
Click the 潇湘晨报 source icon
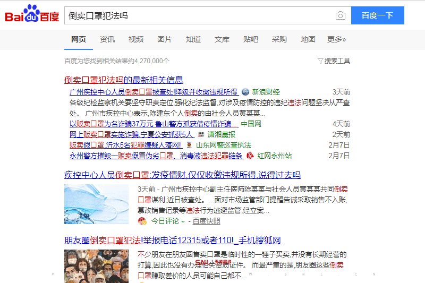click(x=201, y=135)
